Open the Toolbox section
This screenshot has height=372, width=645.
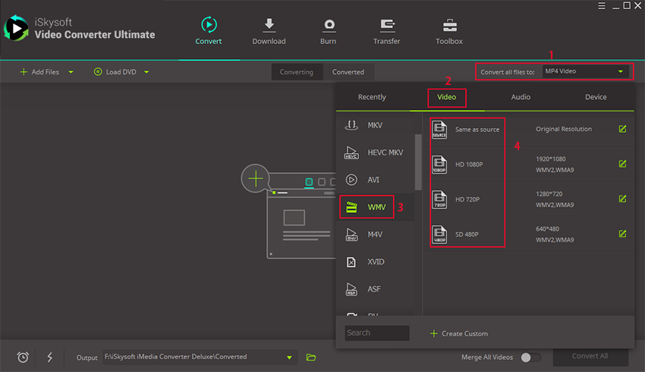pyautogui.click(x=449, y=25)
